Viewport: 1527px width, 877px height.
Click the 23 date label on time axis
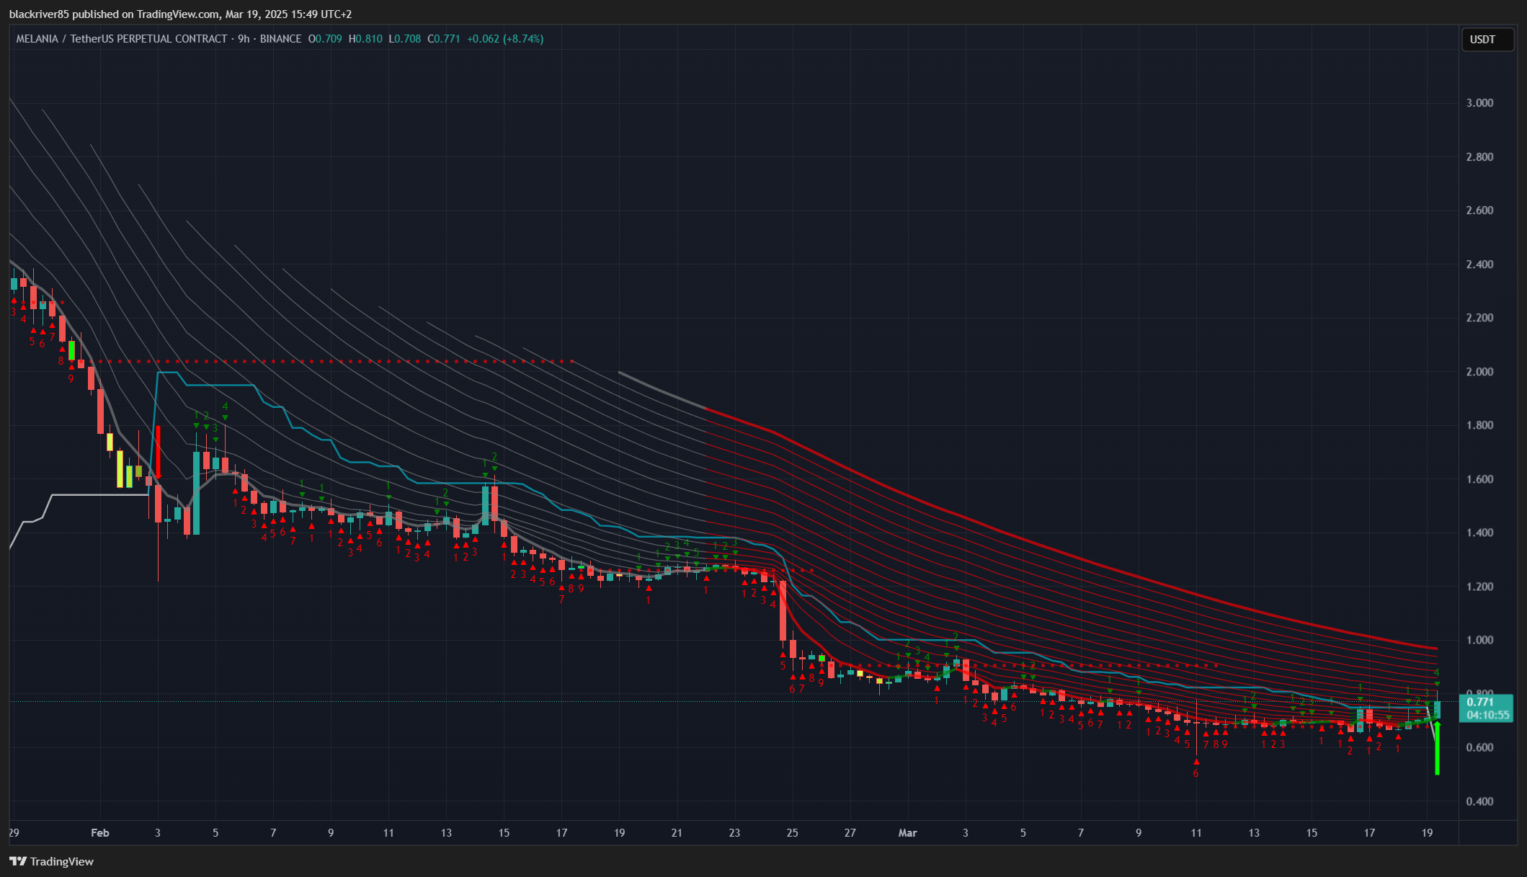tap(734, 833)
